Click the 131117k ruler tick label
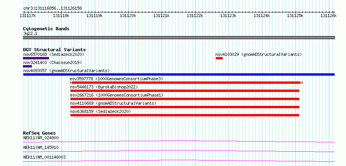346x166 pixels. (28, 16)
